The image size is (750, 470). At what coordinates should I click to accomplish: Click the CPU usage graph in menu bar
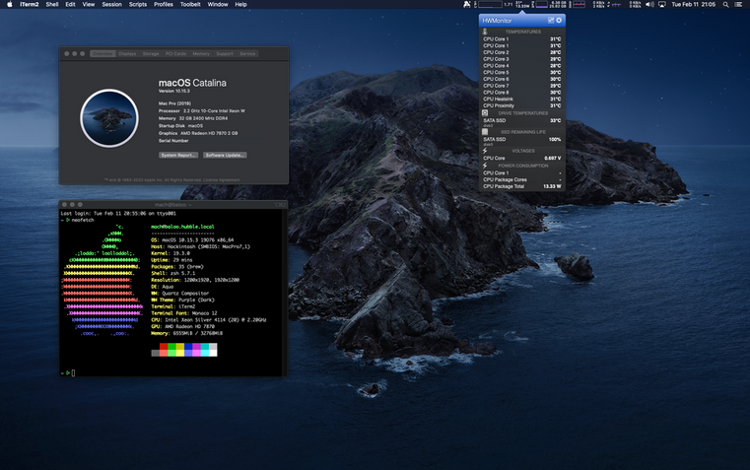[x=490, y=4]
